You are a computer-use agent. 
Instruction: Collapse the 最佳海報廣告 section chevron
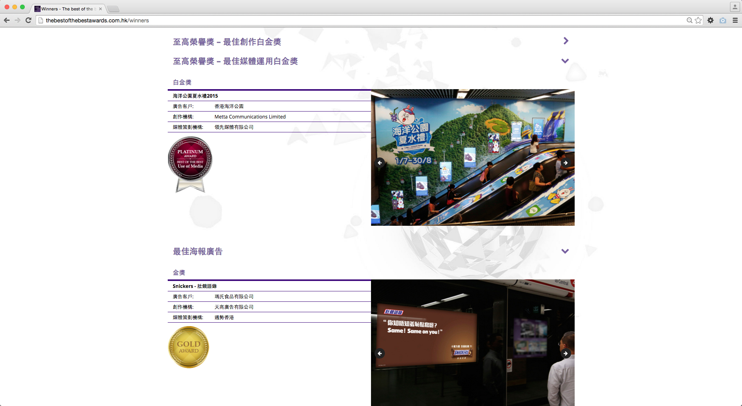tap(565, 251)
